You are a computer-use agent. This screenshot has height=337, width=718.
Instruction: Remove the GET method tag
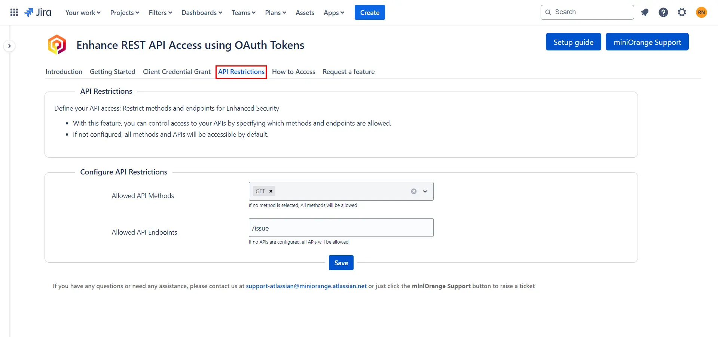271,191
